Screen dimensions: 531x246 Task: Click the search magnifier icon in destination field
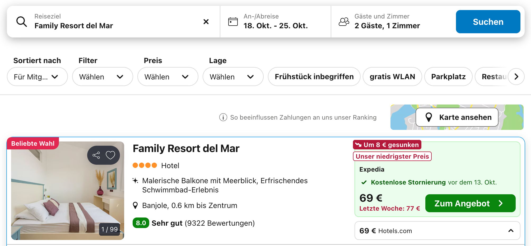pos(21,22)
